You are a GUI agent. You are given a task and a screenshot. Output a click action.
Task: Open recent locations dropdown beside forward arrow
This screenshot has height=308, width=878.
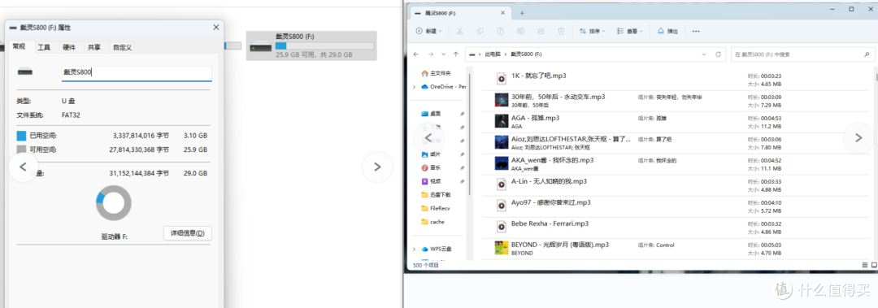[444, 54]
